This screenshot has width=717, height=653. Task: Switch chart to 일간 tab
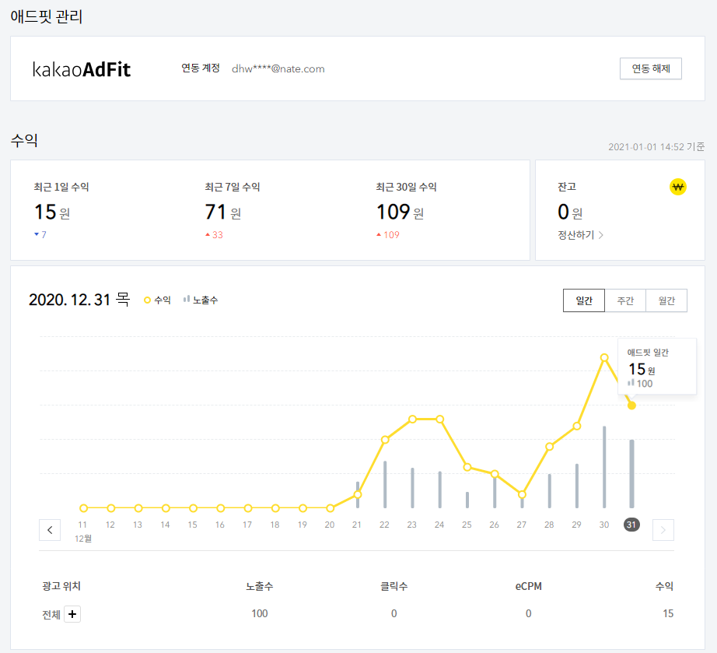point(584,300)
